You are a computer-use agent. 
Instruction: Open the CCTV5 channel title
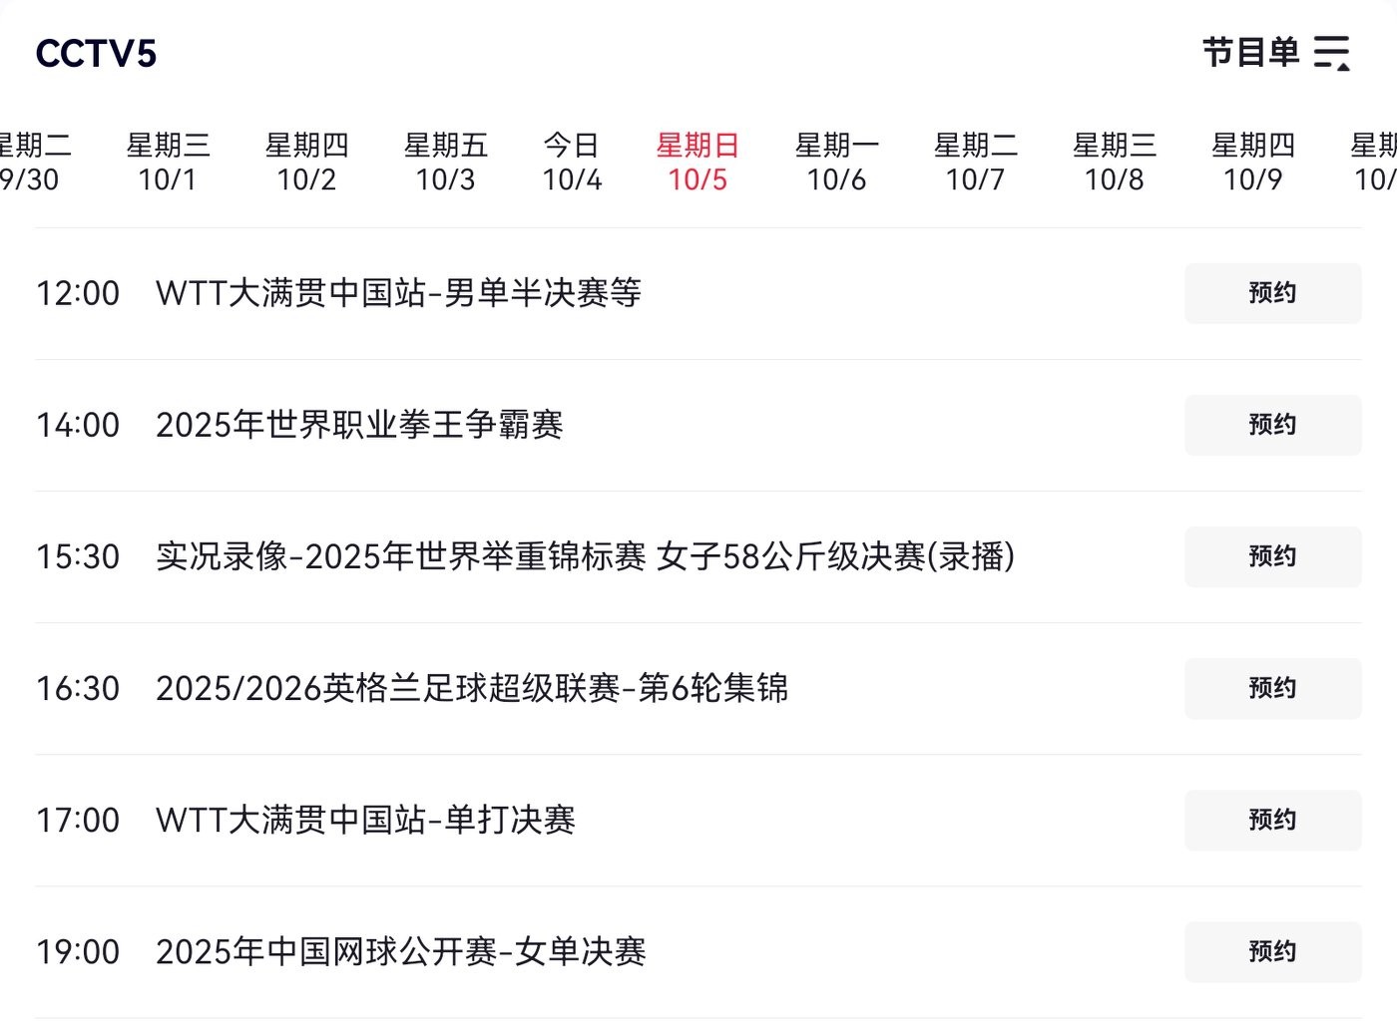96,54
